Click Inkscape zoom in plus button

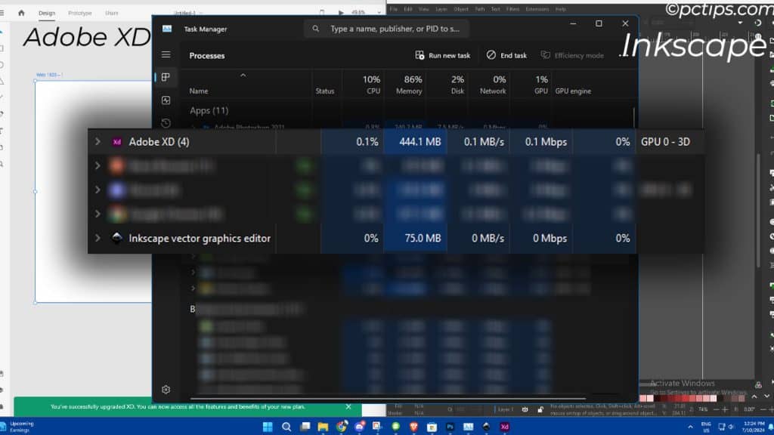(x=725, y=409)
